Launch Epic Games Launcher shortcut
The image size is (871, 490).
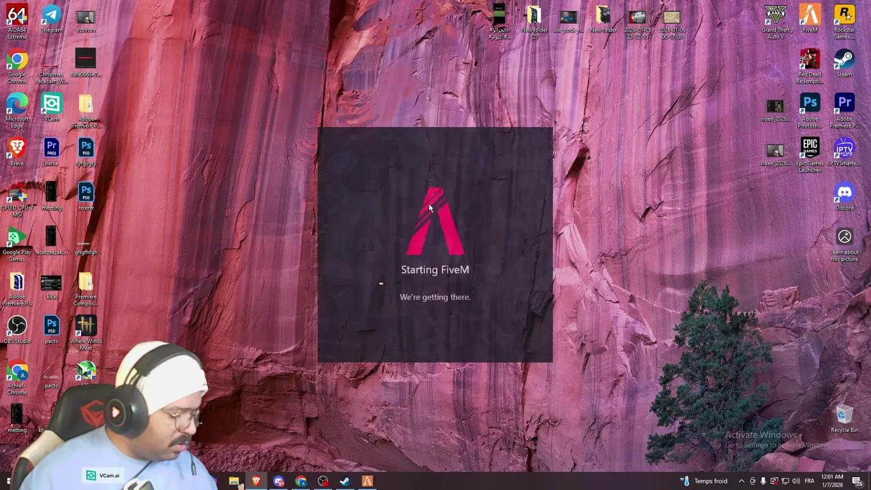point(810,155)
